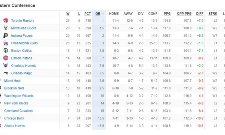Sort by PPG column header

(x=167, y=14)
